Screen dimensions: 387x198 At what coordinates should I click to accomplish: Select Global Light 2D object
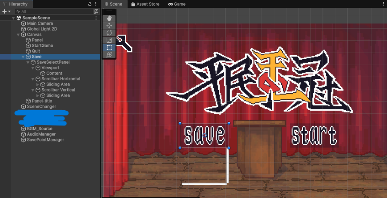pos(42,29)
